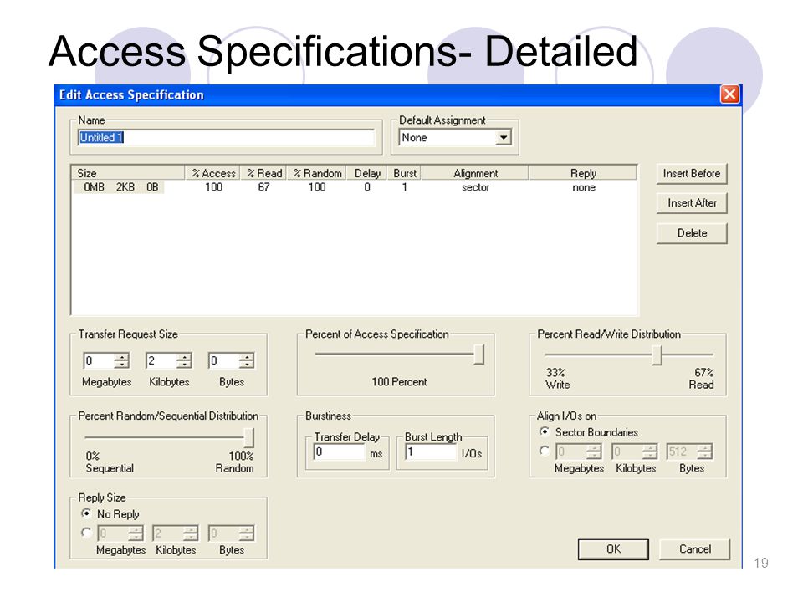Click the sector alignment cell
Image resolution: width=803 pixels, height=602 pixels.
click(475, 187)
